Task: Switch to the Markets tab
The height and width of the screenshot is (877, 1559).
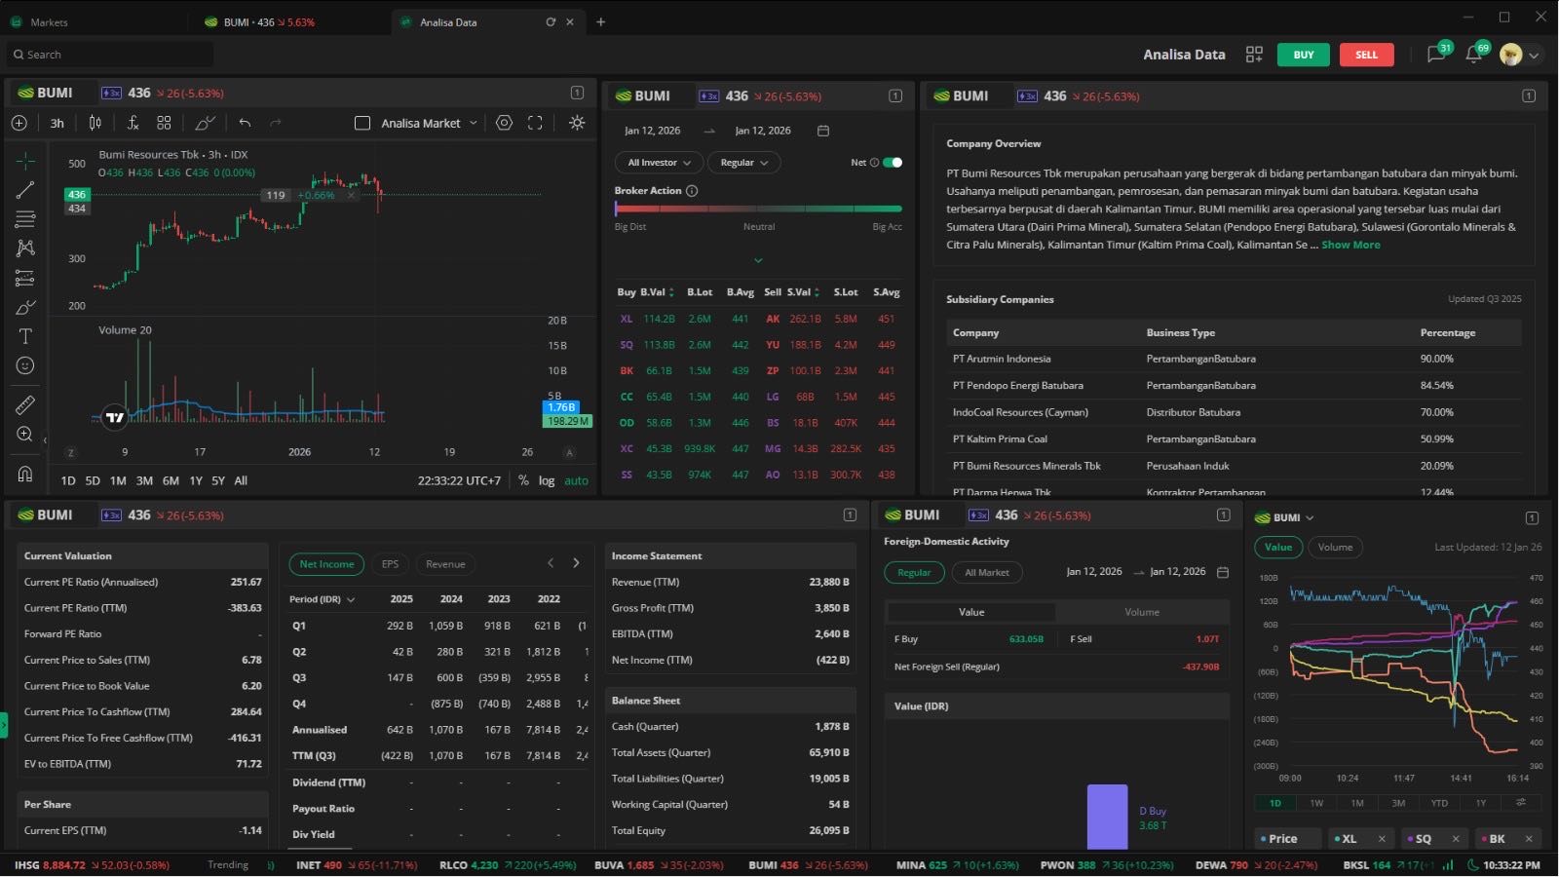Action: click(49, 21)
